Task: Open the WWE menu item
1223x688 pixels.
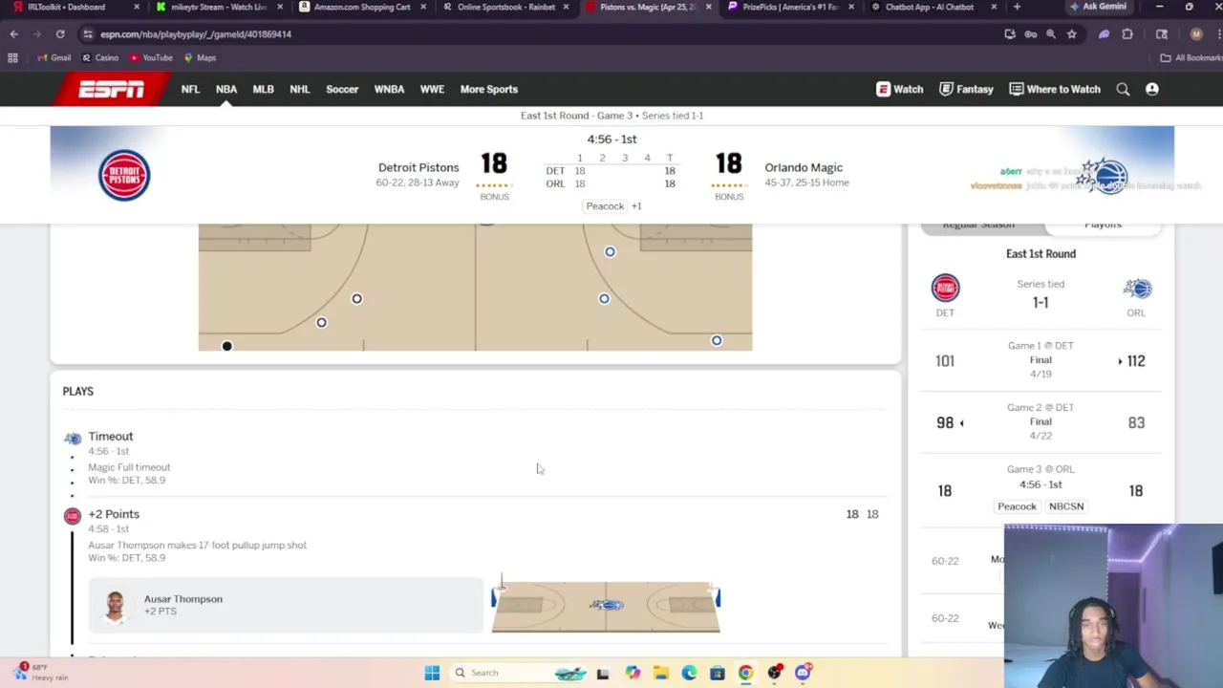Action: click(432, 90)
